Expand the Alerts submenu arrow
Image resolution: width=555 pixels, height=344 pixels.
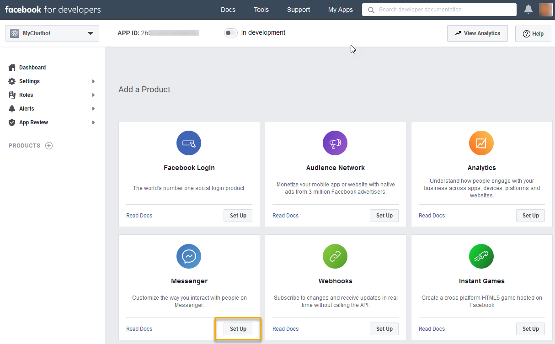click(x=93, y=109)
